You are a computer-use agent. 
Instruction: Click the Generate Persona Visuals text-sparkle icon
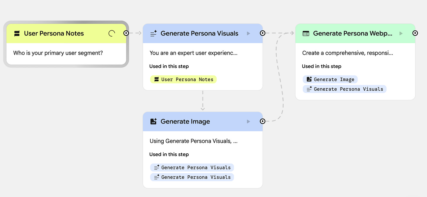(x=153, y=34)
